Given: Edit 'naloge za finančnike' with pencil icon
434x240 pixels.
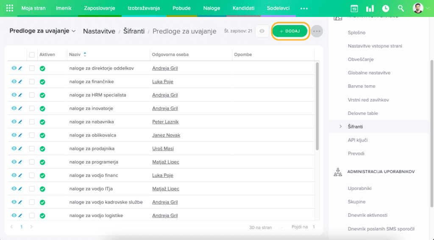Looking at the screenshot, I should tap(20, 81).
